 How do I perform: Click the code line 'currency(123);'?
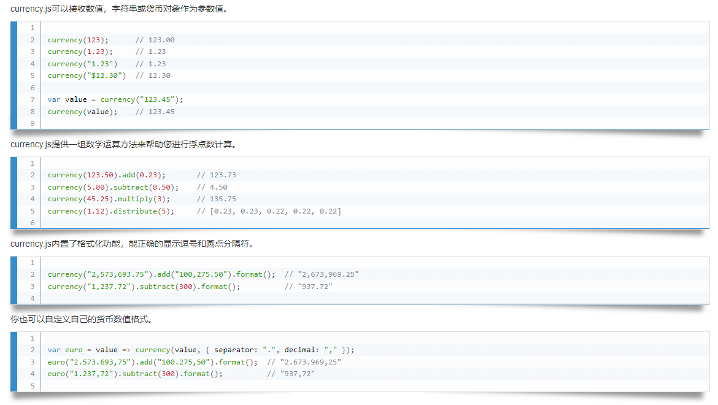pyautogui.click(x=78, y=40)
